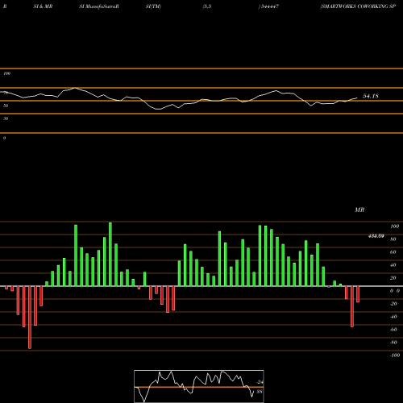Image resolution: width=403 pixels, height=403 pixels.
Task: Click the SMARTWORKS COWORKING title text
Action: [x=358, y=6]
